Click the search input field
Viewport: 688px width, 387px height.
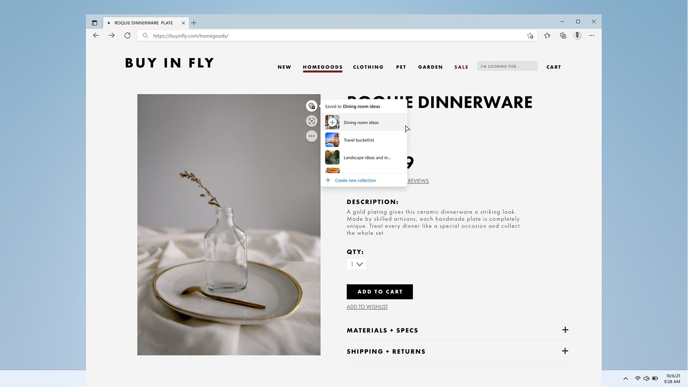(507, 66)
